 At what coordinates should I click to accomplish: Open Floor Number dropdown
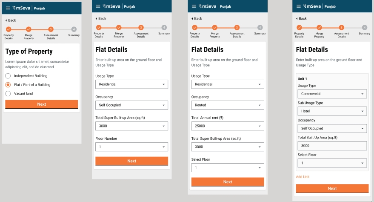coord(131,147)
